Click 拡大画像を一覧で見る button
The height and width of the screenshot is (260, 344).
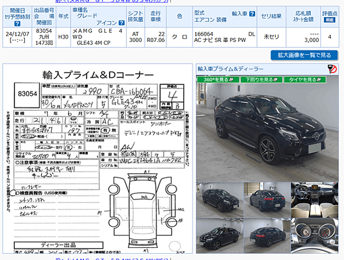click(304, 55)
